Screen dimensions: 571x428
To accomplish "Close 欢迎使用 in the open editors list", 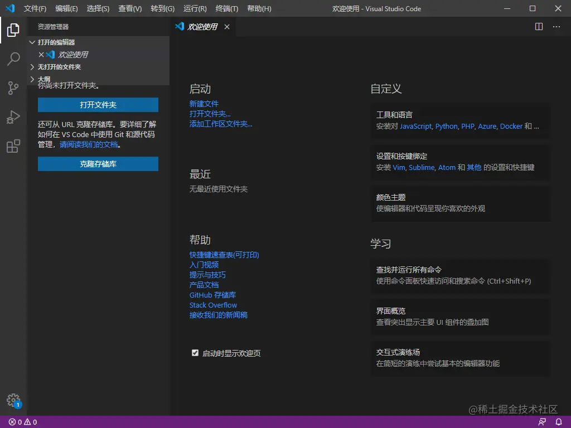I will [41, 55].
